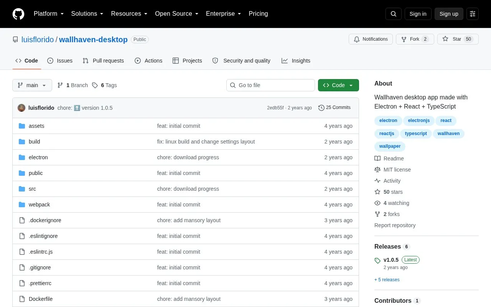
Task: Click the .dockerignore file icon
Action: click(22, 220)
